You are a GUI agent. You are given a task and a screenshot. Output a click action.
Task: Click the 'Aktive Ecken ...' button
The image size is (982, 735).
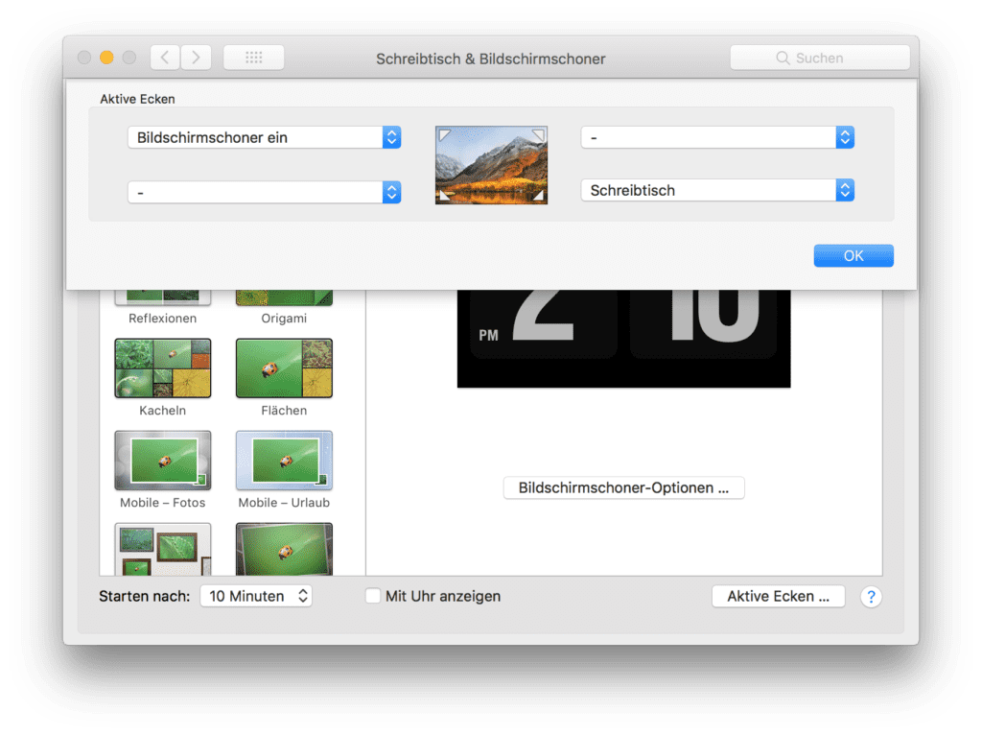pos(778,596)
